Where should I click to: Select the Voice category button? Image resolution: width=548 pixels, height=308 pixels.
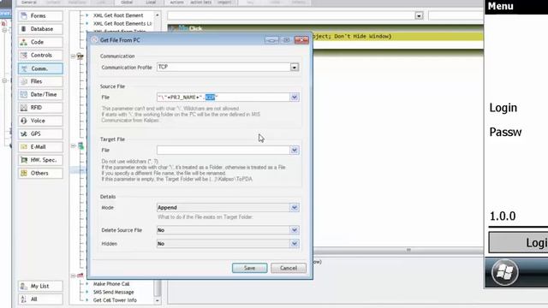point(40,121)
